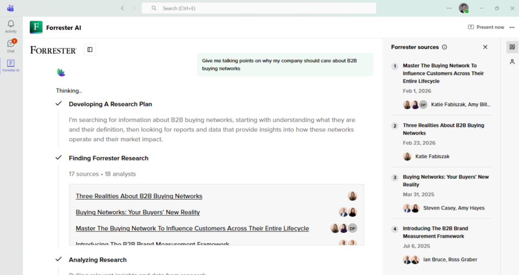The height and width of the screenshot is (275, 519).
Task: Click the Search box
Action: 259,8
